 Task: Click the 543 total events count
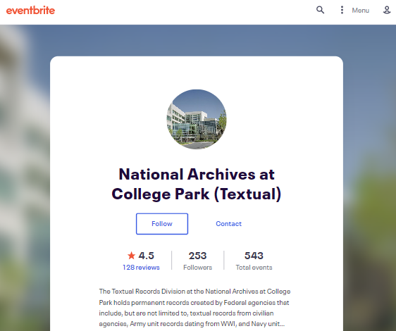click(254, 256)
